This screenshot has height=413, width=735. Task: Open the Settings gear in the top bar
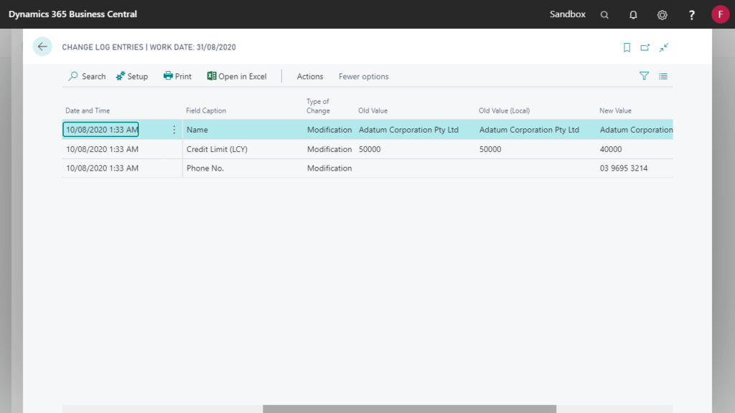(x=662, y=14)
